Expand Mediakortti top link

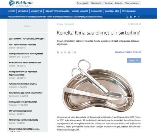point(97,3)
